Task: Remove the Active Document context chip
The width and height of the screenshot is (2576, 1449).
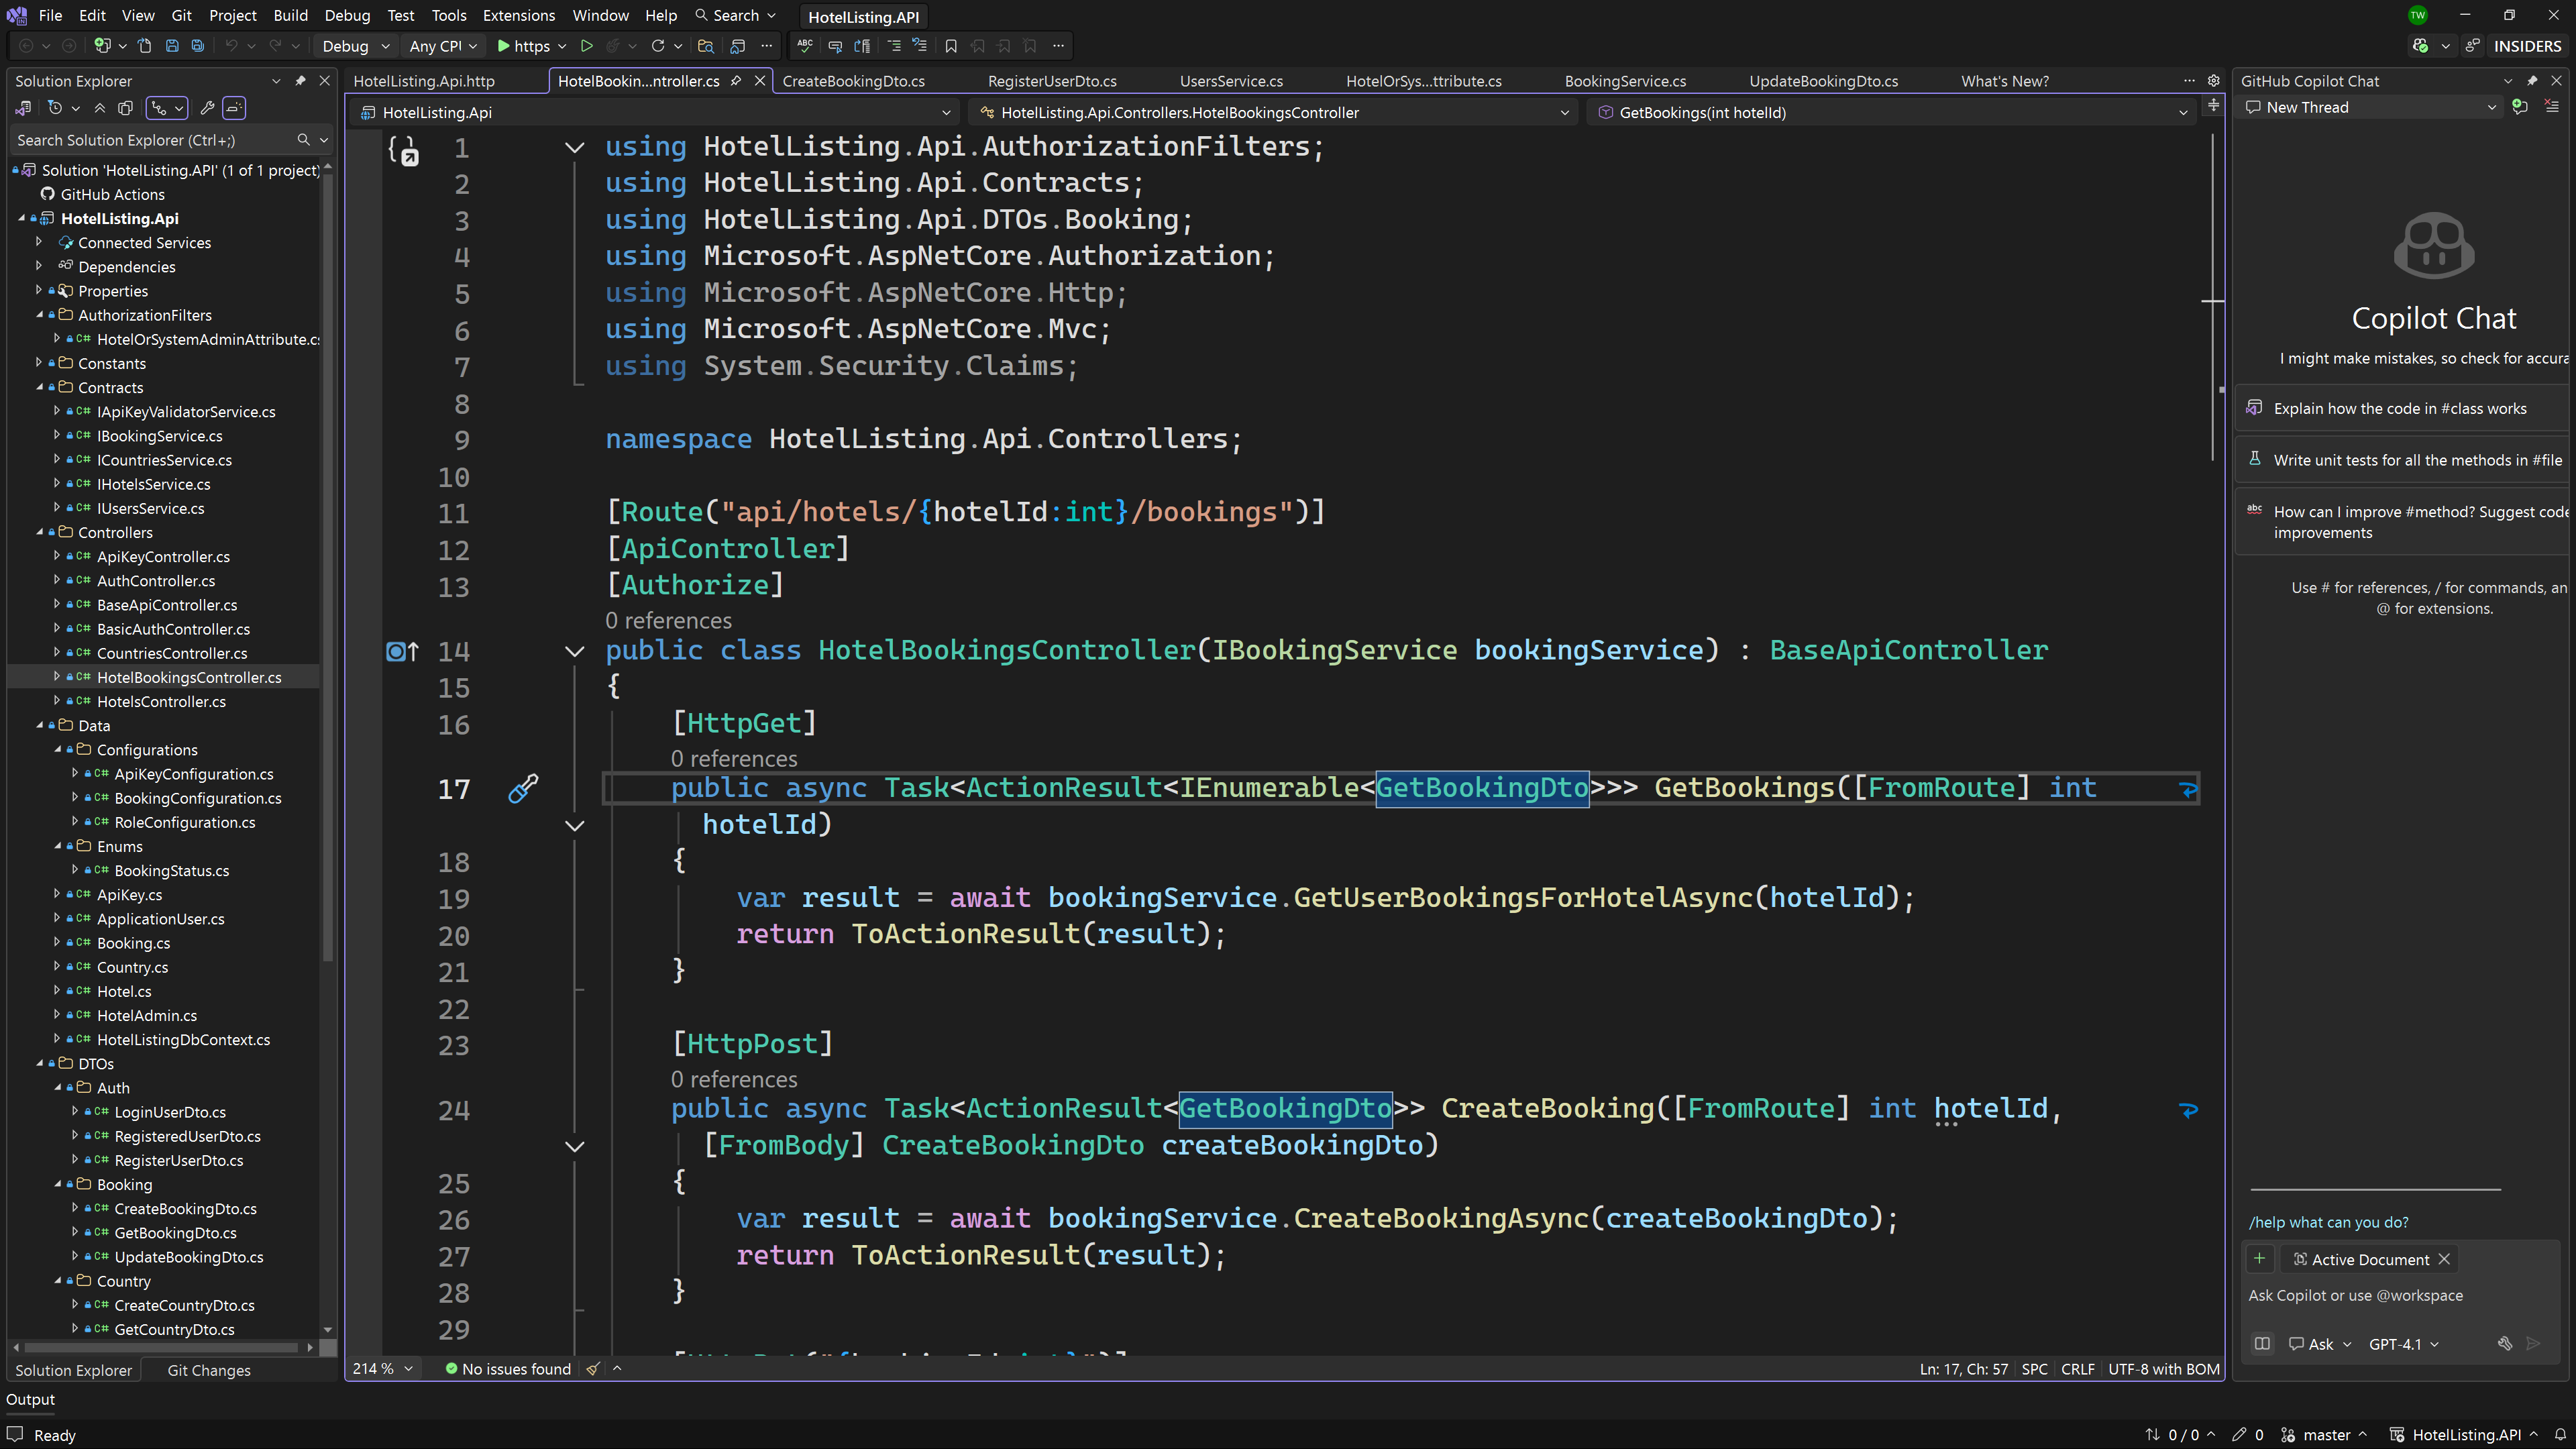Action: tap(2444, 1259)
